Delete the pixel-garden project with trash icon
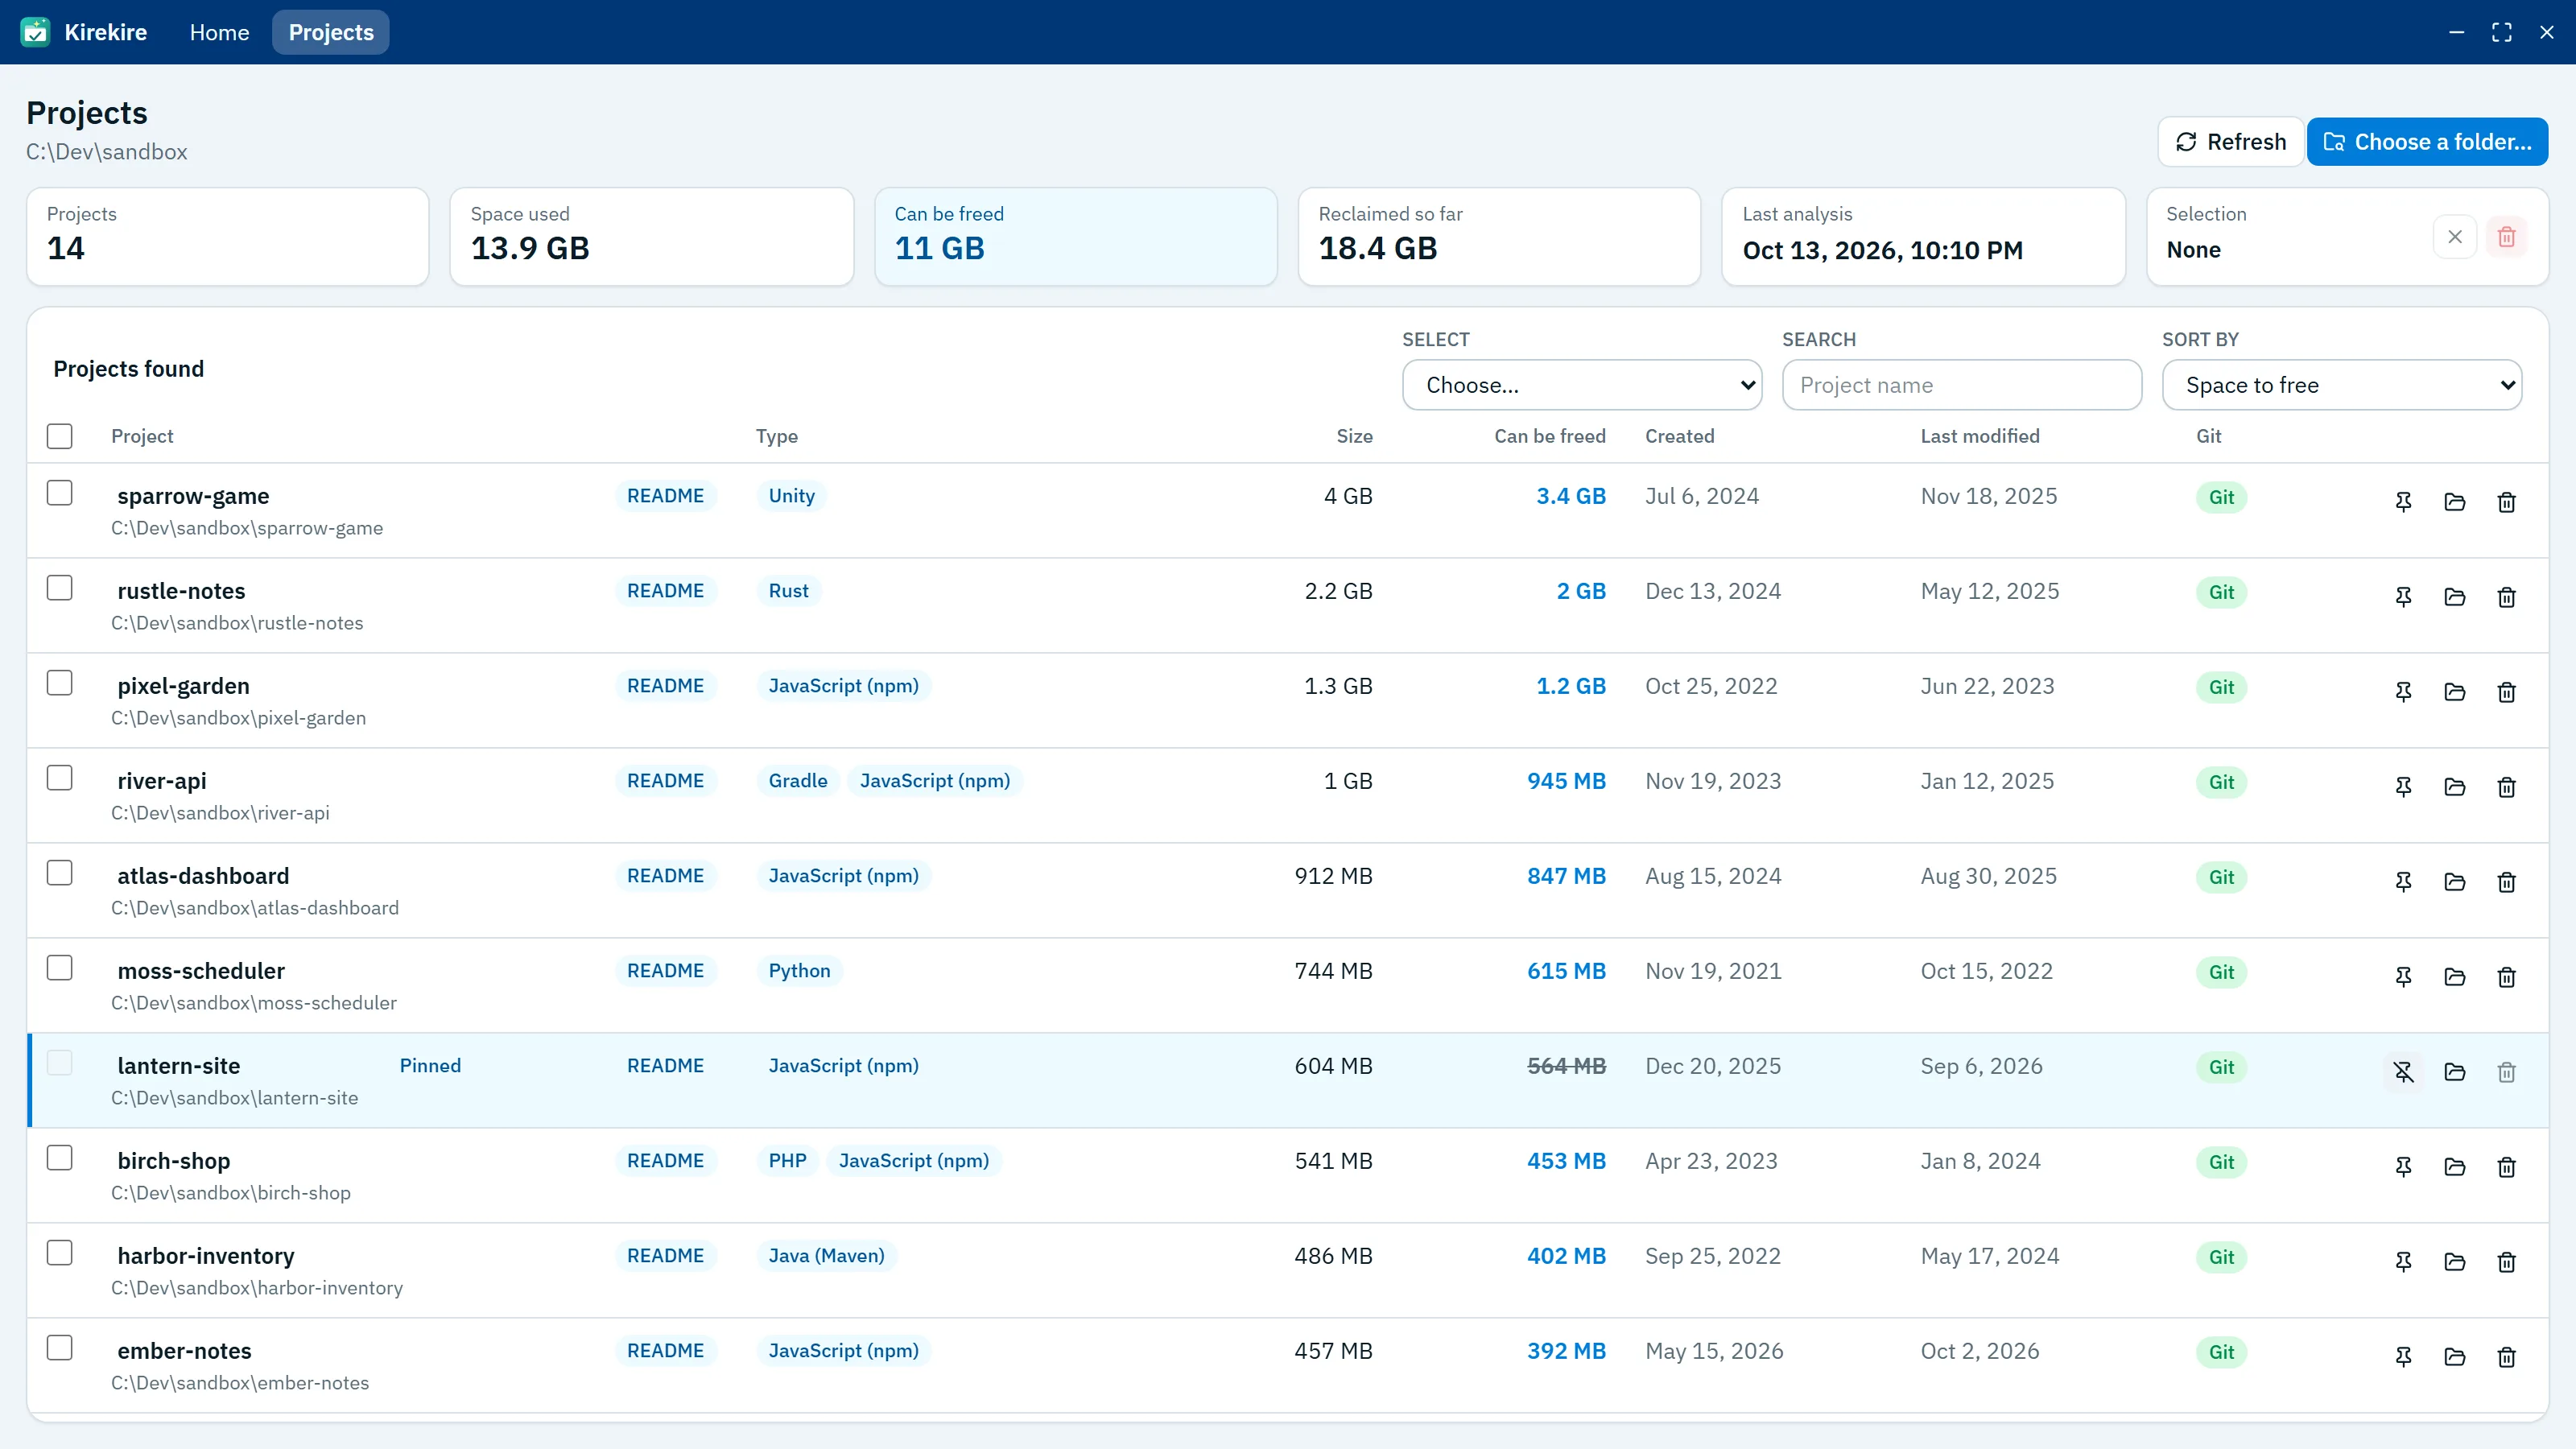 coord(2506,692)
